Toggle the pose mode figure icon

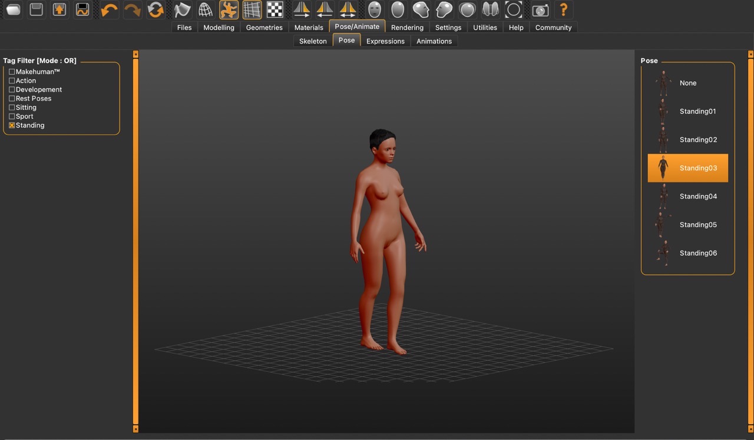[x=229, y=9]
